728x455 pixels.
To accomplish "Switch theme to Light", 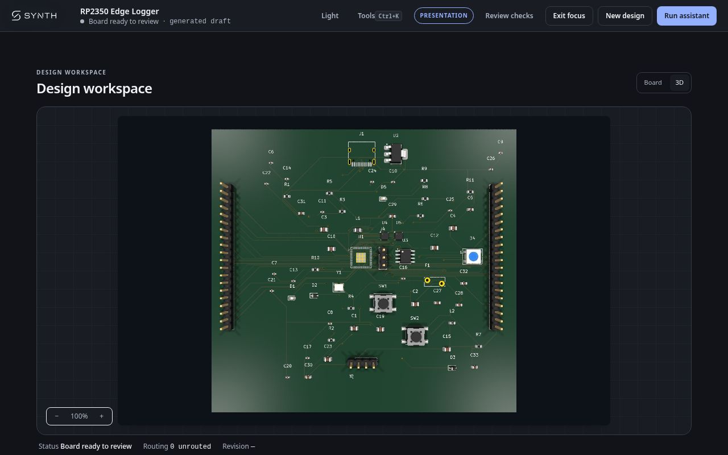I will (330, 16).
